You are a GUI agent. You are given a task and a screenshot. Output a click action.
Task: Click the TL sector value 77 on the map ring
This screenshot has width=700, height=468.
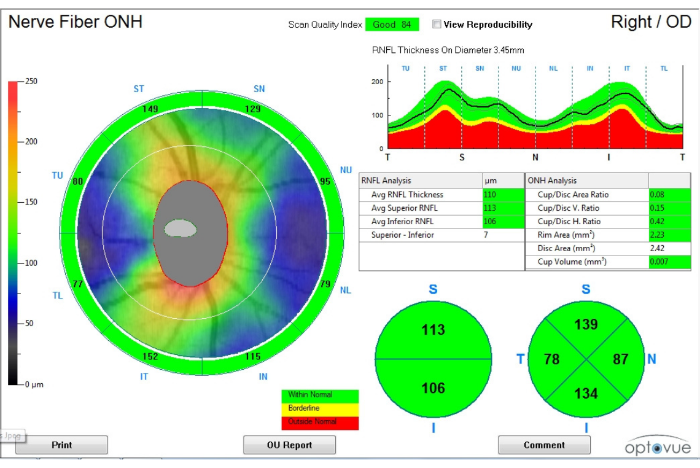click(78, 284)
